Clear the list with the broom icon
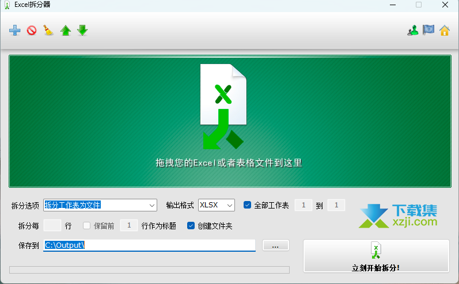This screenshot has width=459, height=284. coord(48,30)
